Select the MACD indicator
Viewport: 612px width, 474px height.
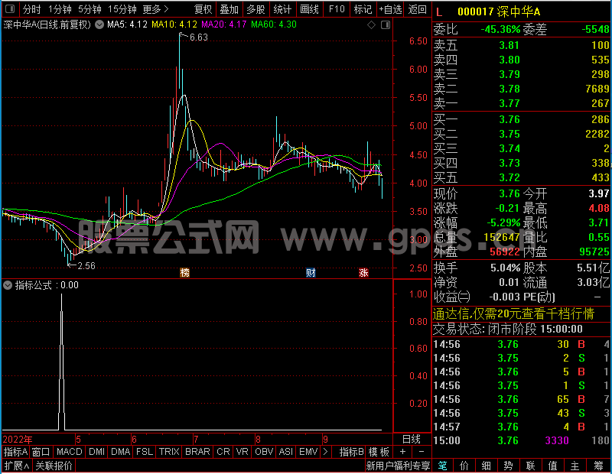pos(69,452)
